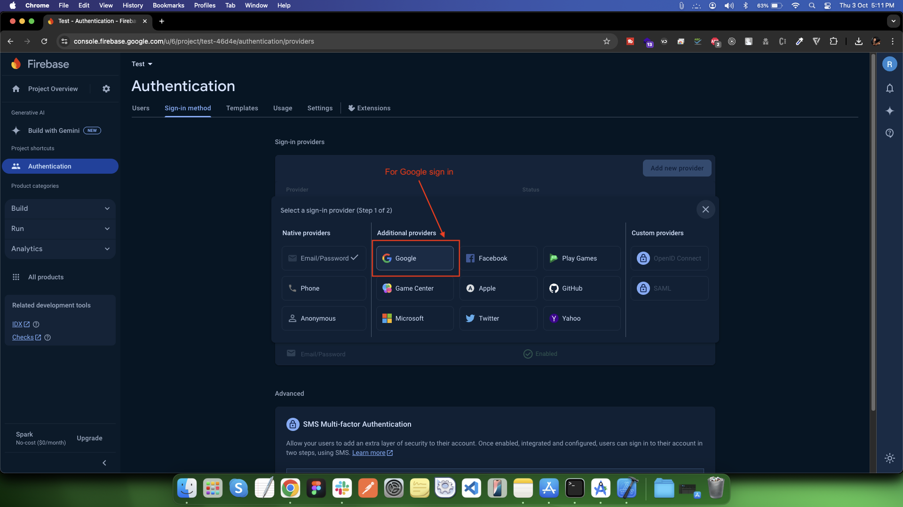Click the Settings tab
This screenshot has height=507, width=903.
(319, 108)
